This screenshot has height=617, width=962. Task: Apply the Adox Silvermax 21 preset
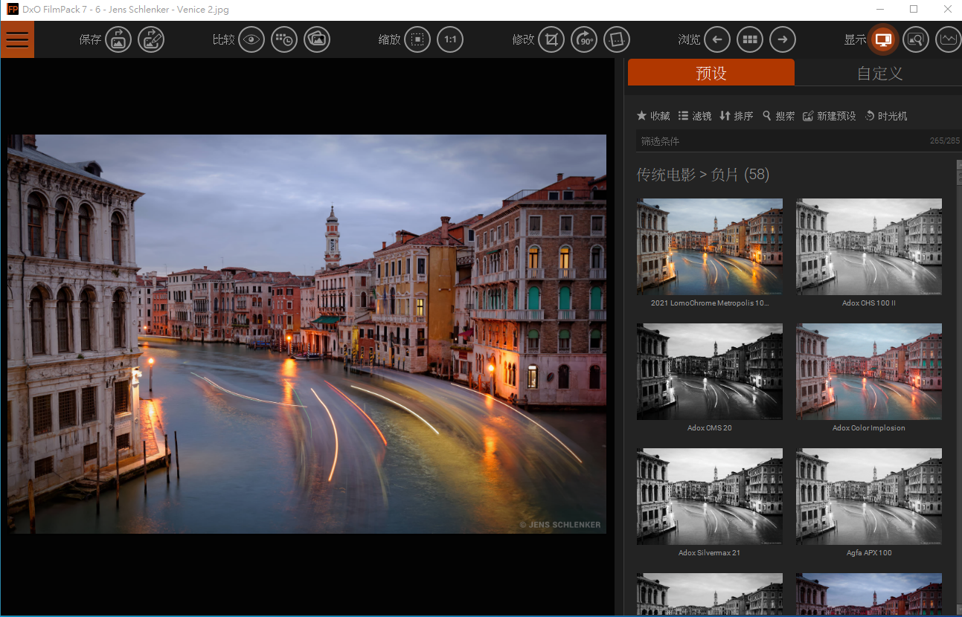click(710, 497)
